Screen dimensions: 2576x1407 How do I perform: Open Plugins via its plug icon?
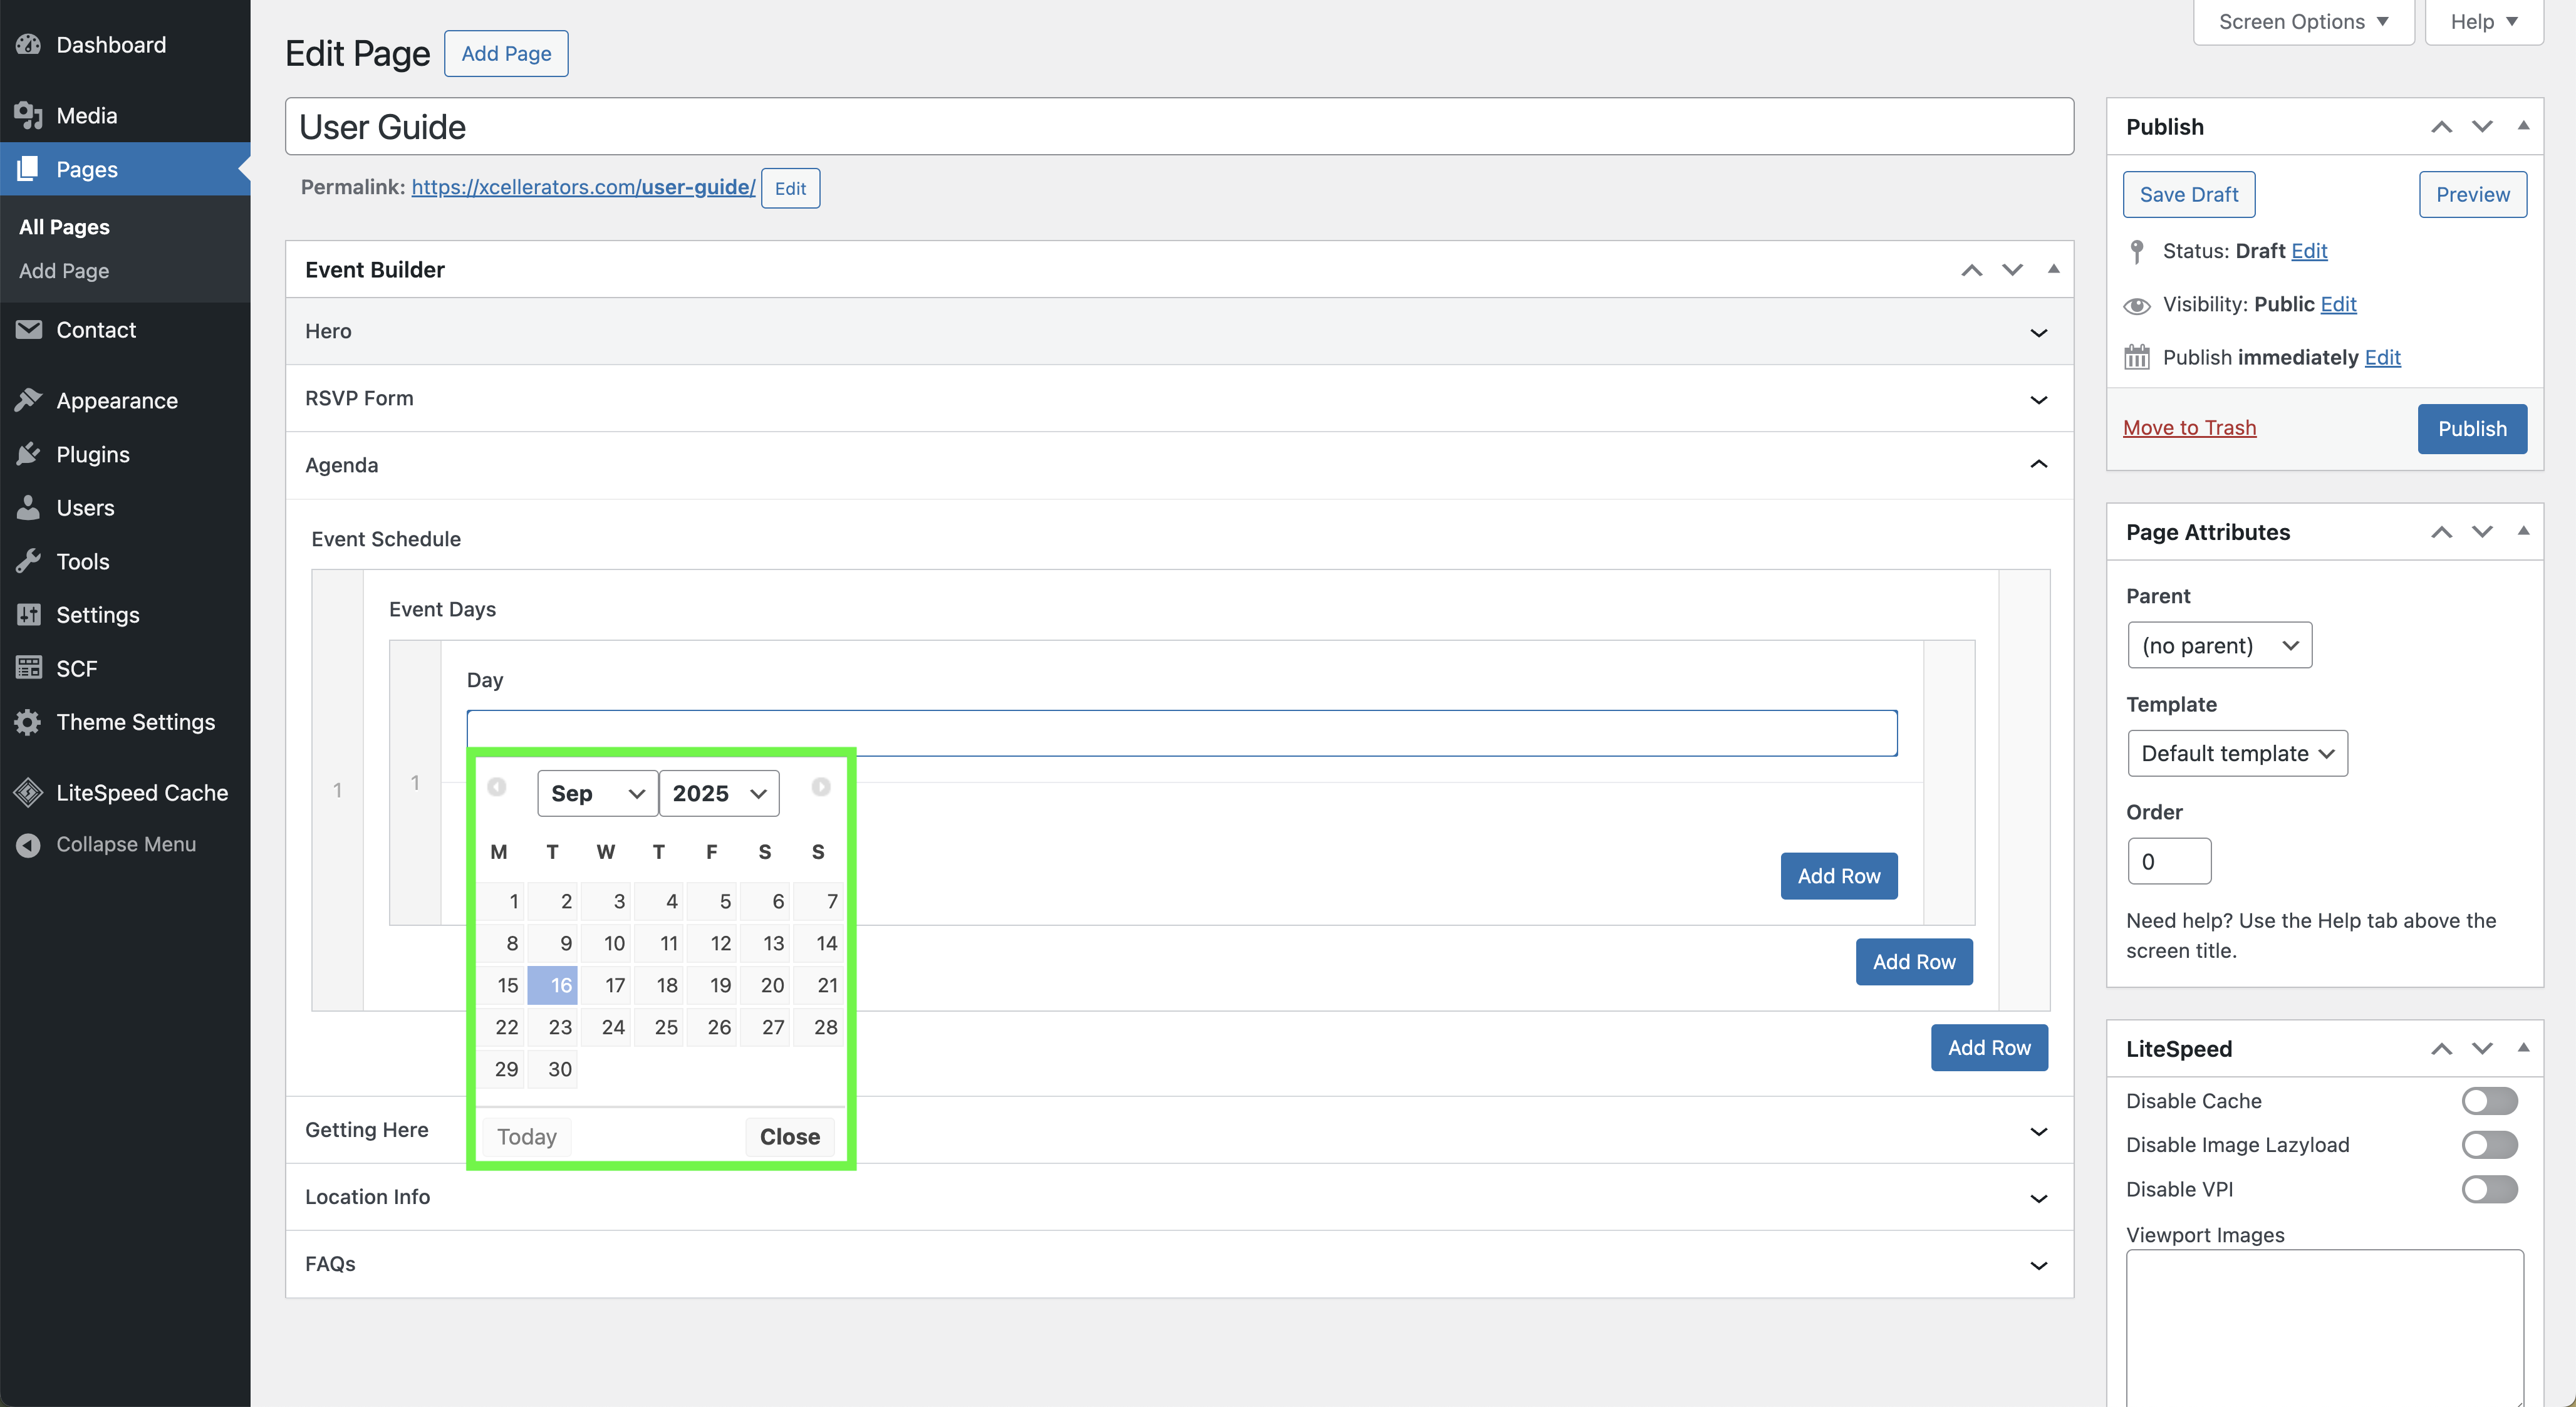coord(28,454)
